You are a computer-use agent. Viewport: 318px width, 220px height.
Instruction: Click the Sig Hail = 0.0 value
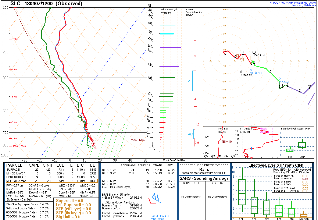click(68, 217)
